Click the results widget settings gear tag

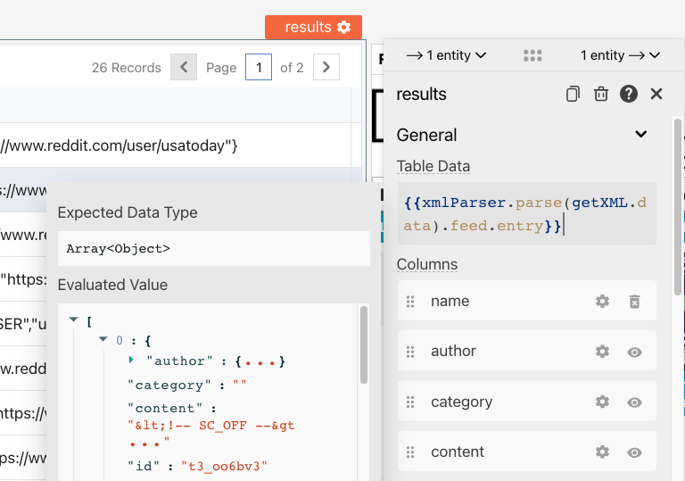click(313, 27)
